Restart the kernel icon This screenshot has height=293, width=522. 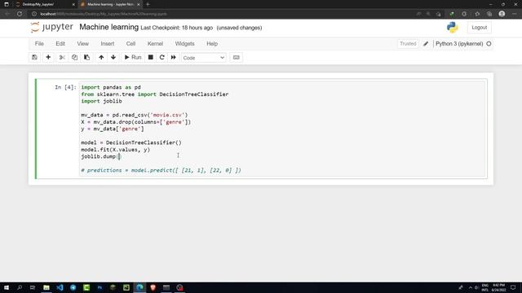tap(161, 58)
